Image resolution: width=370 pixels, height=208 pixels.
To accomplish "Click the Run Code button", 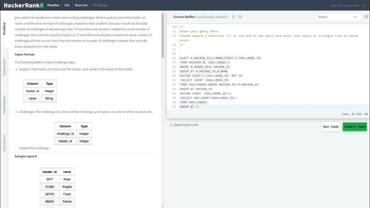I will [331, 127].
